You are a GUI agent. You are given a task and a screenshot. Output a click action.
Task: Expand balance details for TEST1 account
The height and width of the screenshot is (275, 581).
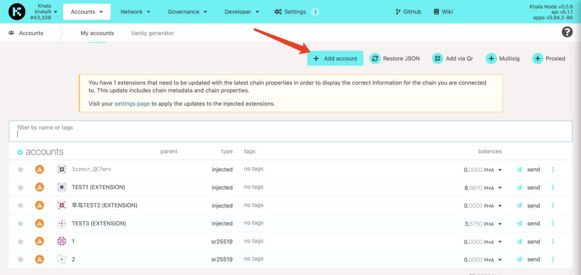pyautogui.click(x=500, y=188)
